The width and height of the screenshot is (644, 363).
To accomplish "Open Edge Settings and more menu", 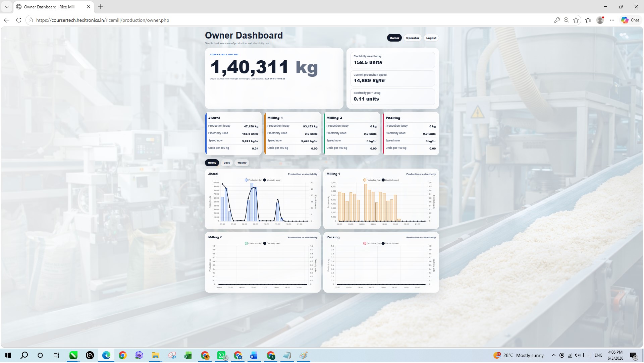I will (x=612, y=20).
